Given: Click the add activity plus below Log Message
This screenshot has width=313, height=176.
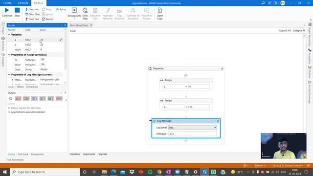Looking at the screenshot, I should point(186,140).
